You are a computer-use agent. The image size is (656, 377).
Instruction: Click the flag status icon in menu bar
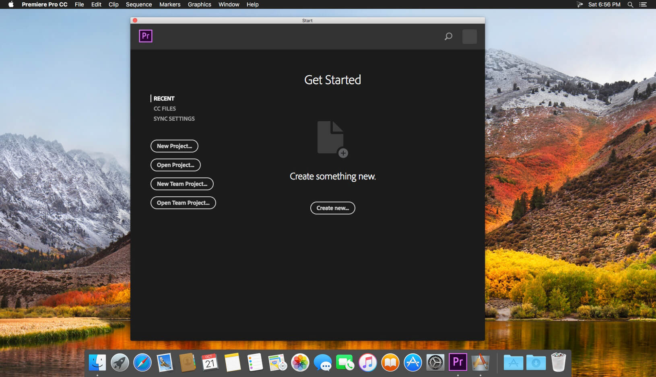580,4
